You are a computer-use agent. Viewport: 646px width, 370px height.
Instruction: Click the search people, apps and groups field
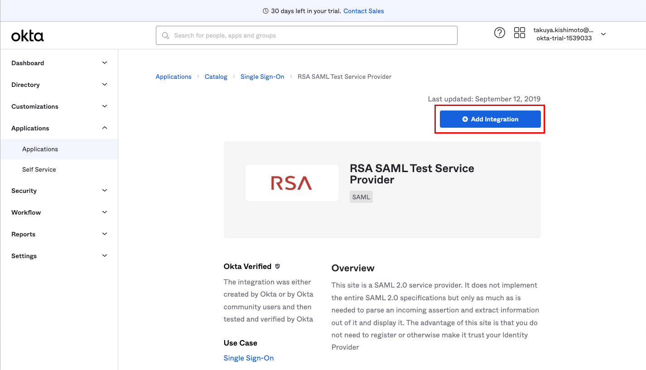click(313, 35)
